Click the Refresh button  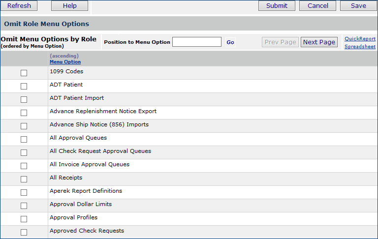[x=19, y=6]
